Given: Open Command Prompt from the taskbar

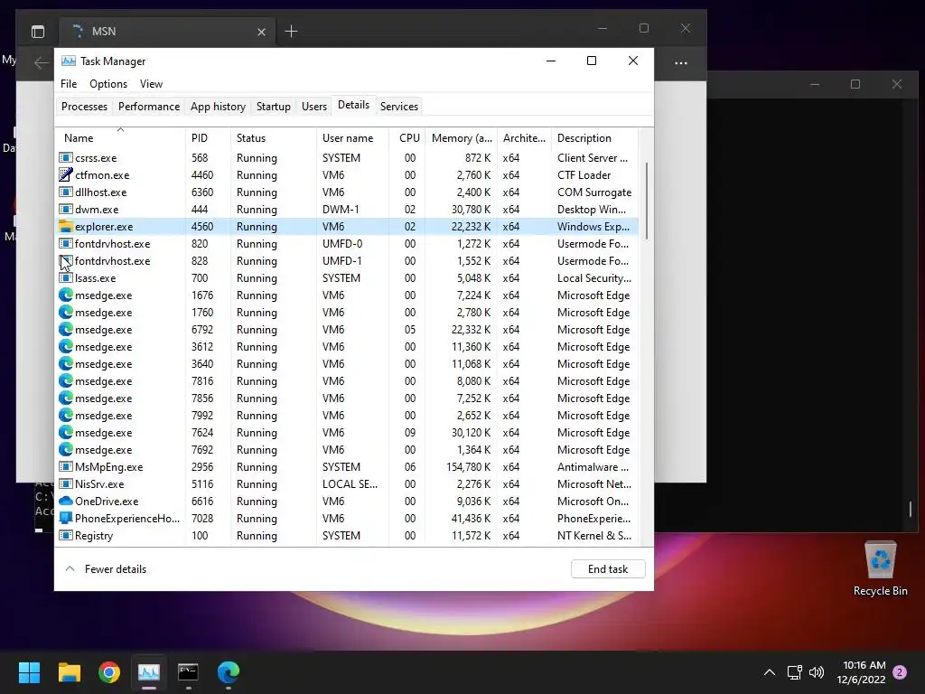Looking at the screenshot, I should click(188, 672).
